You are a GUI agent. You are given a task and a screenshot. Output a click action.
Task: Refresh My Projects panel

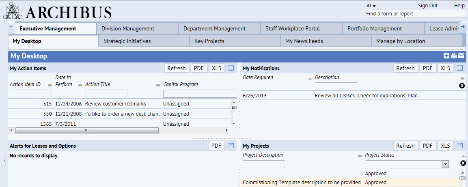[405, 146]
